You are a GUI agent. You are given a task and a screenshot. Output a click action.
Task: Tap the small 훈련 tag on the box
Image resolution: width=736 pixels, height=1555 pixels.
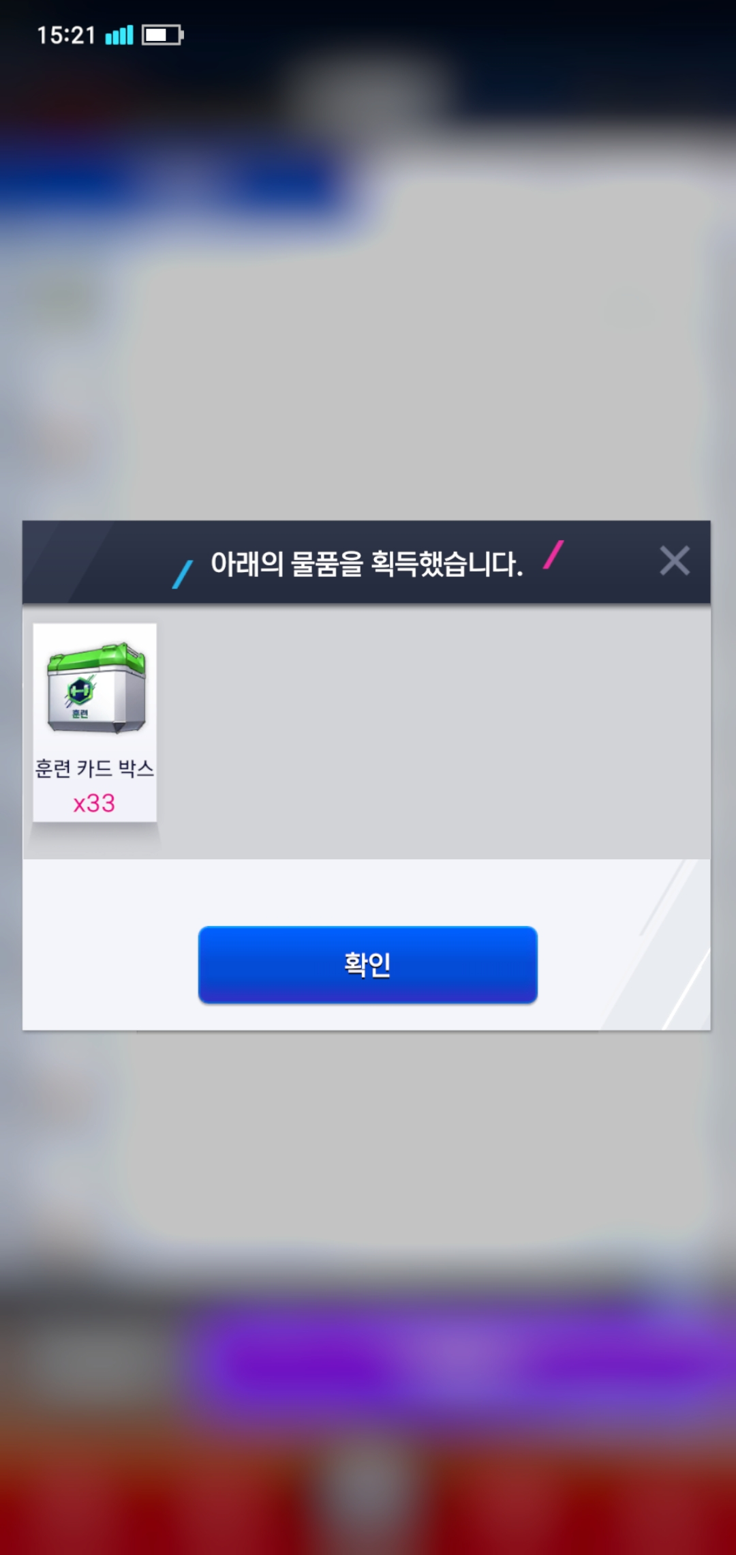[80, 713]
